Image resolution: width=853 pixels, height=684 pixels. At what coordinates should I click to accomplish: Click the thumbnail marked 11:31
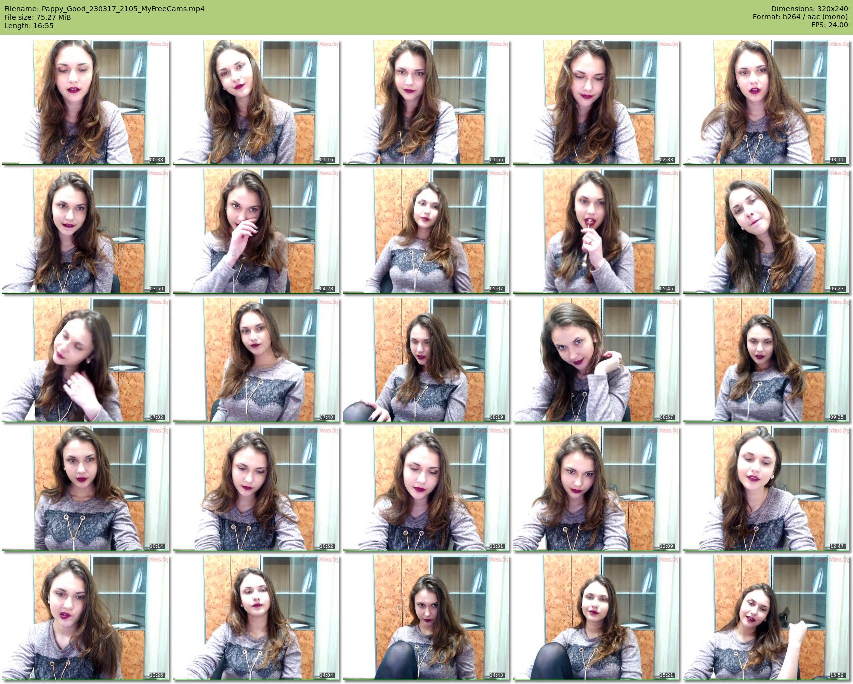coord(426,488)
